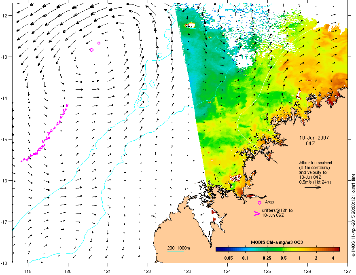Click the colorbar tick value '0.25'
The image size is (356, 275).
point(267,258)
